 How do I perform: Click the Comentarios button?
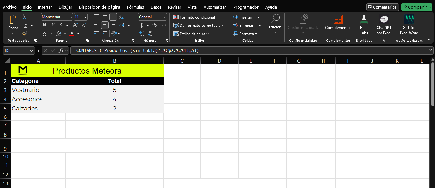[382, 7]
